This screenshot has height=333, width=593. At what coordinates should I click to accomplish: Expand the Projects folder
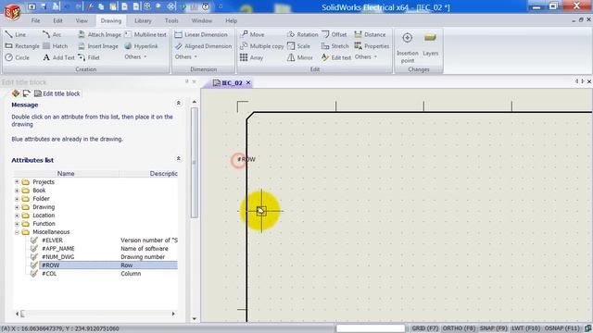pyautogui.click(x=17, y=182)
